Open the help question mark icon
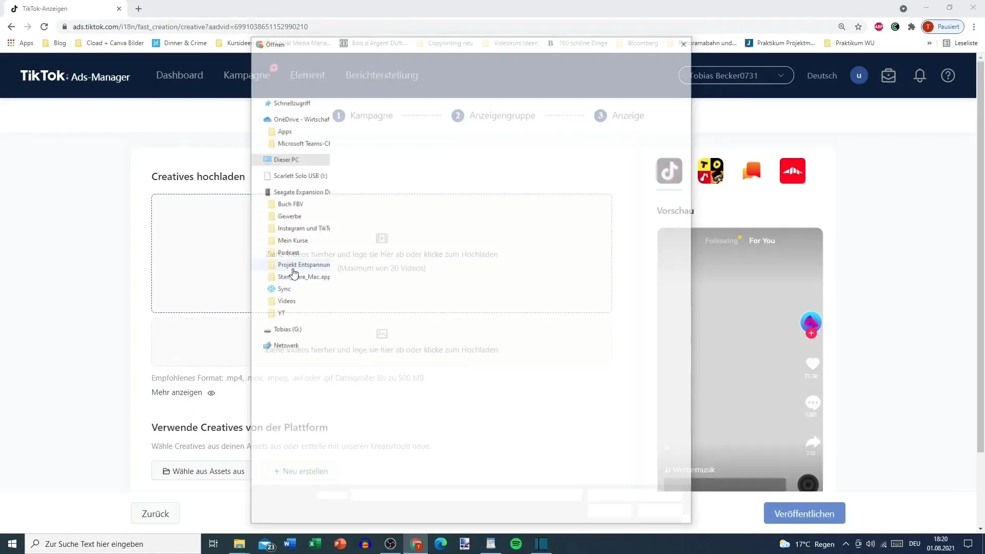 tap(948, 75)
